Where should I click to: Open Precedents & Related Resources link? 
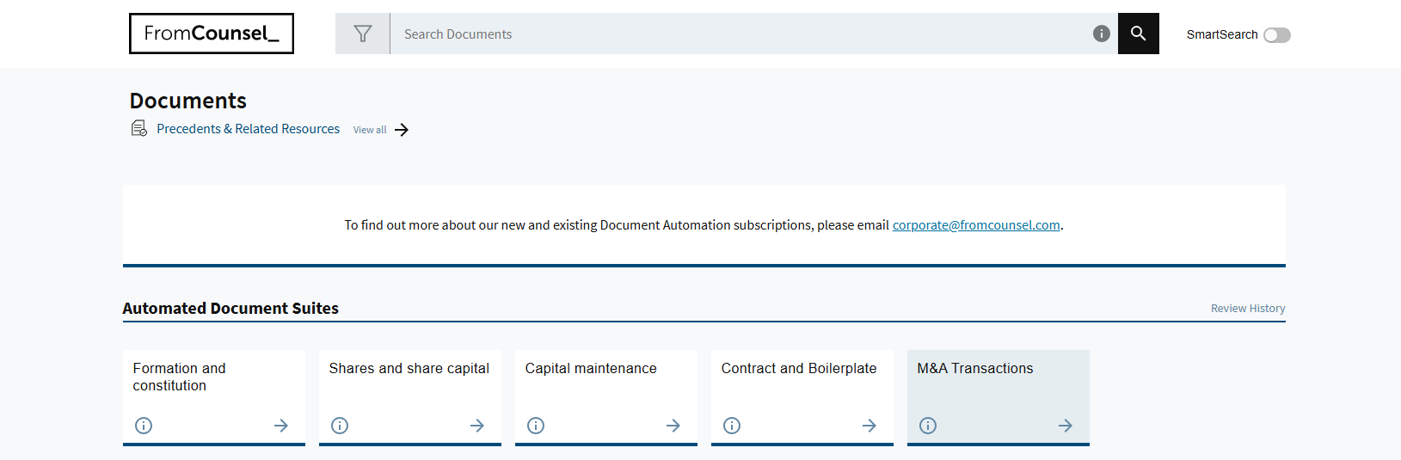248,129
